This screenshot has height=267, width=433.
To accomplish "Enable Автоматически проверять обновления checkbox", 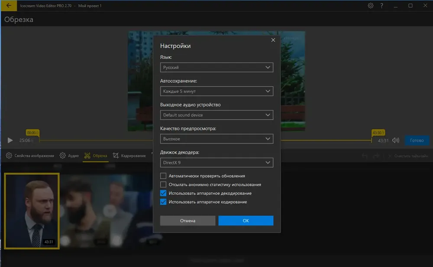I will [x=163, y=176].
